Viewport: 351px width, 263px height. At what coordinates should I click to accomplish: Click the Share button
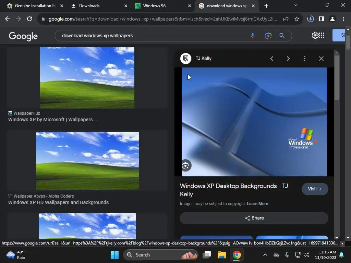tap(254, 218)
